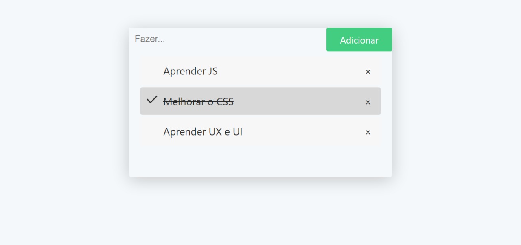Click the empty check area before Aprender JS
Viewport: 521px width, 245px height.
point(152,71)
